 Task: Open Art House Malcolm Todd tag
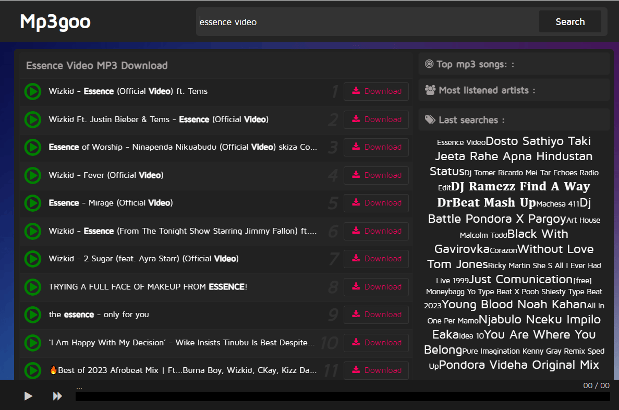pyautogui.click(x=530, y=227)
